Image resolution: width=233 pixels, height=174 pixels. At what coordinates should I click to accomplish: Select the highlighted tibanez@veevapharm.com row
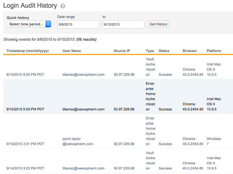(x=83, y=109)
